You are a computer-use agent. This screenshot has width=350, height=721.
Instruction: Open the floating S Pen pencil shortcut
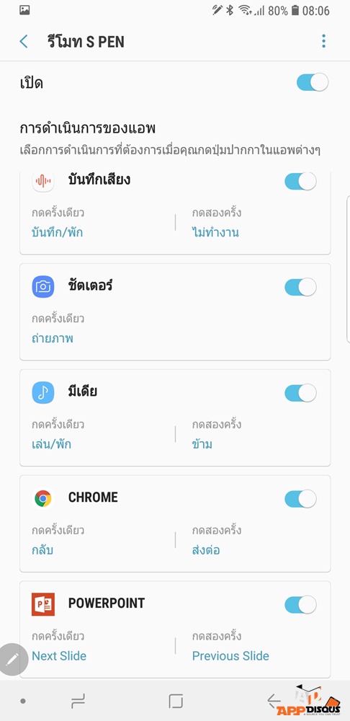coord(12,660)
